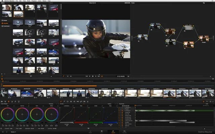The height and width of the screenshot is (134, 215).
Task: Select the Parallel mixer node
Action: click(204, 38)
